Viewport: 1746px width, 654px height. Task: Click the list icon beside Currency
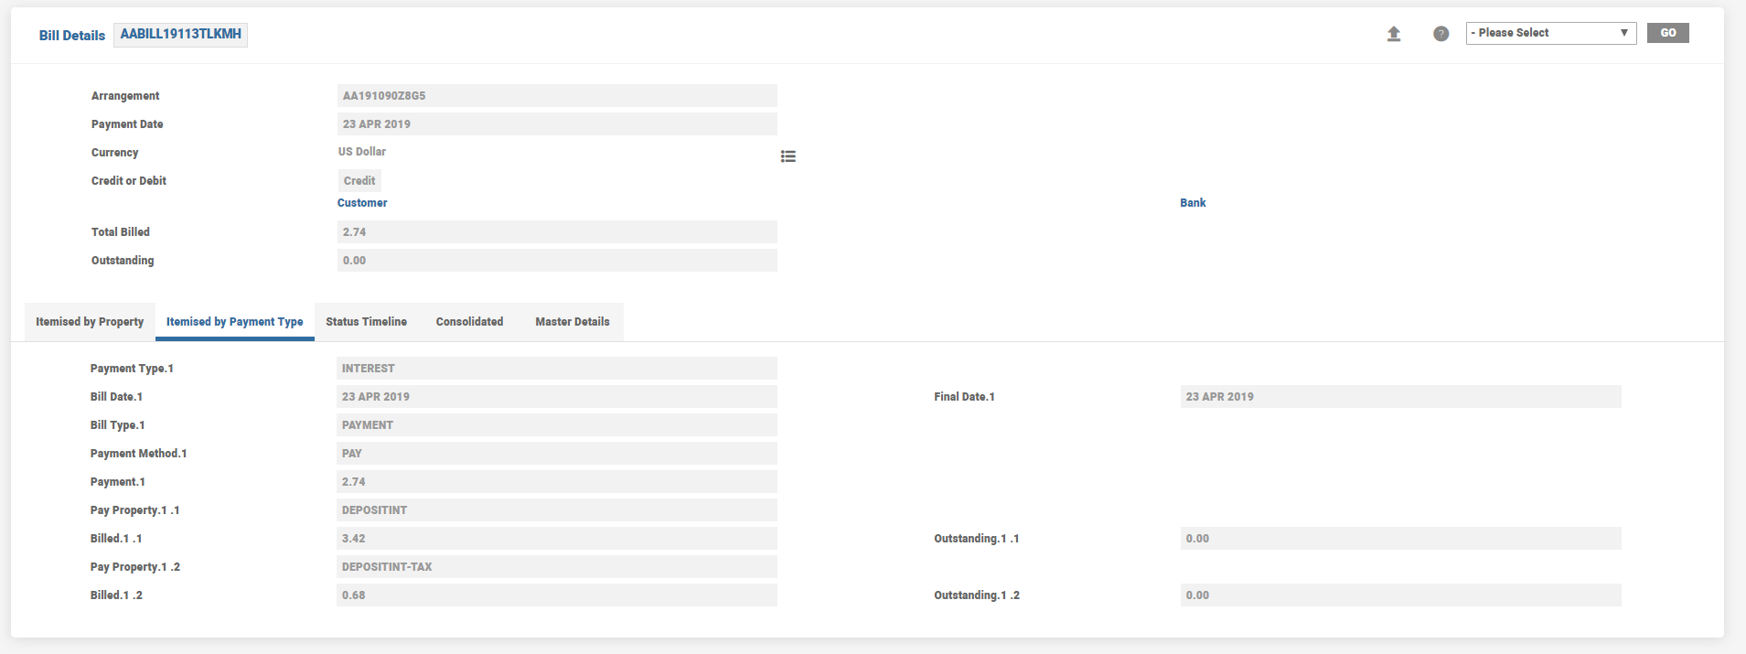coord(787,156)
